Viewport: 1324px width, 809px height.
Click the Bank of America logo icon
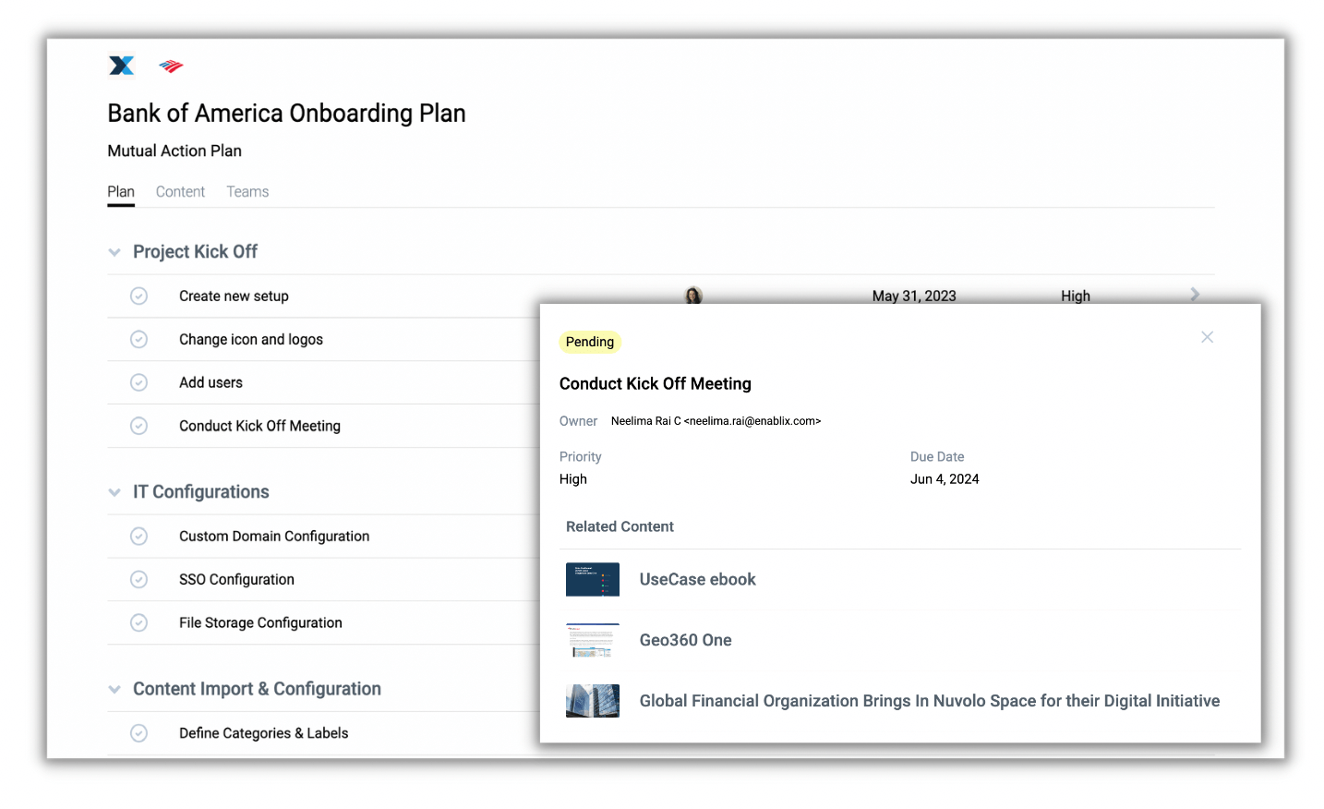coord(171,66)
